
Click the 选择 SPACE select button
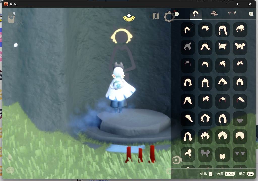(225, 174)
